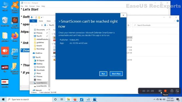Image resolution: width=182 pixels, height=102 pixels.
Task: Click taskbar search box
Action: pos(29,99)
